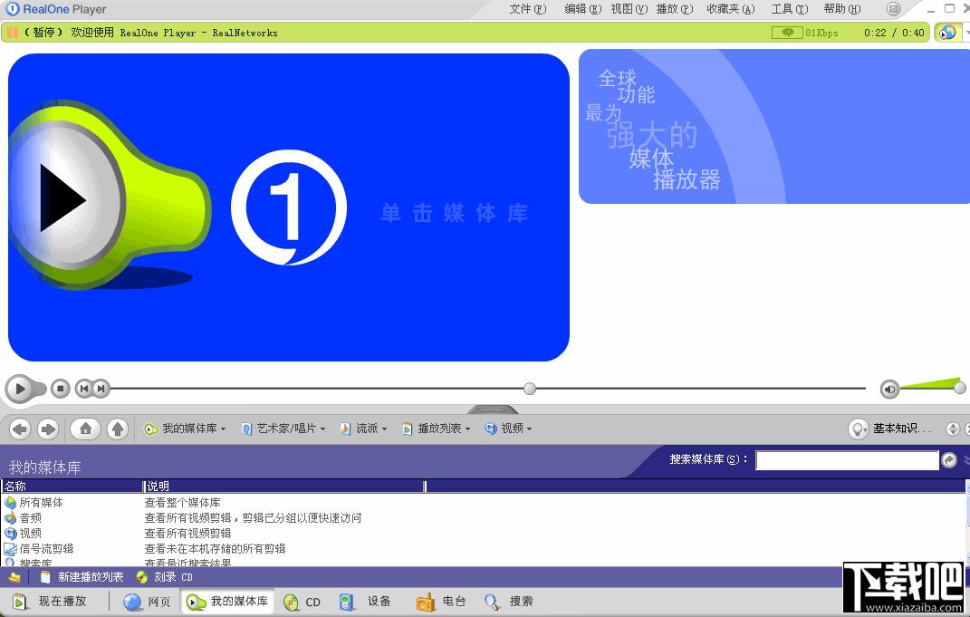Switch to the 电台 tab
The image size is (970, 617).
point(440,602)
